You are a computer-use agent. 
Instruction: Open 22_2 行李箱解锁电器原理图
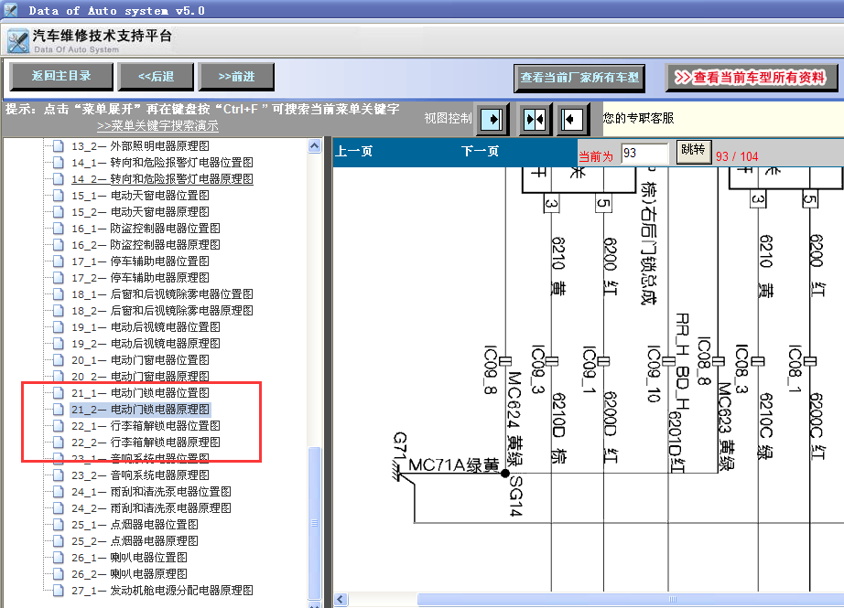(x=146, y=442)
